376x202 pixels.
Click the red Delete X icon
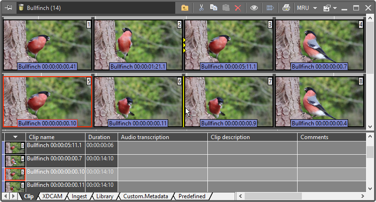pos(238,8)
